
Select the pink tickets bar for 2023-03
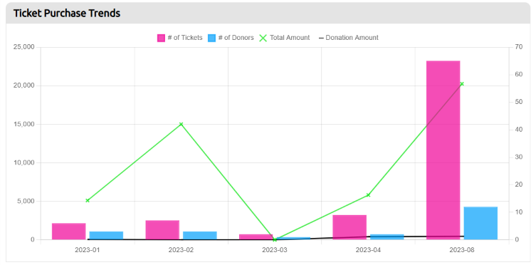[256, 237]
